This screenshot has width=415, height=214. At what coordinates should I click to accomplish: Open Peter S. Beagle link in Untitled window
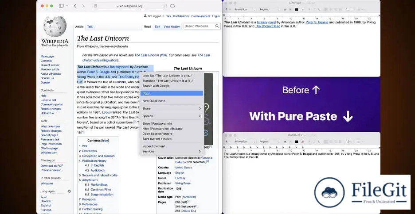(317, 23)
